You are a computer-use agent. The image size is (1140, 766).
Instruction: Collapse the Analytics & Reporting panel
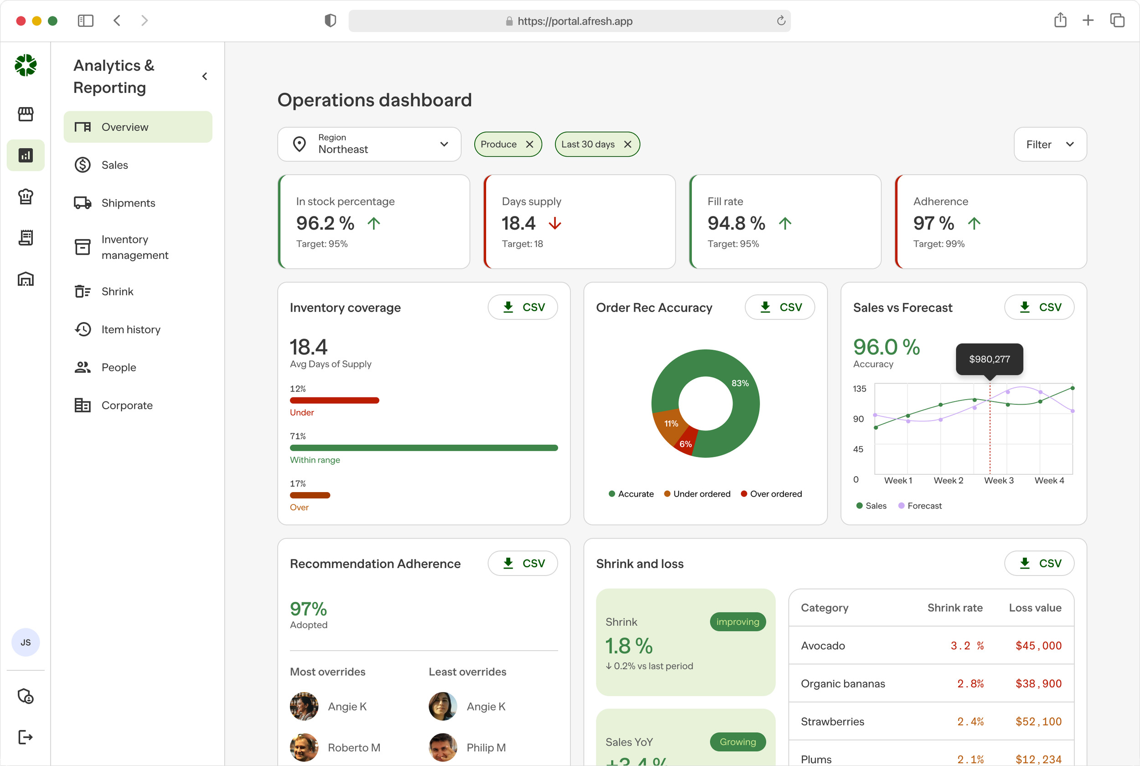pyautogui.click(x=205, y=76)
